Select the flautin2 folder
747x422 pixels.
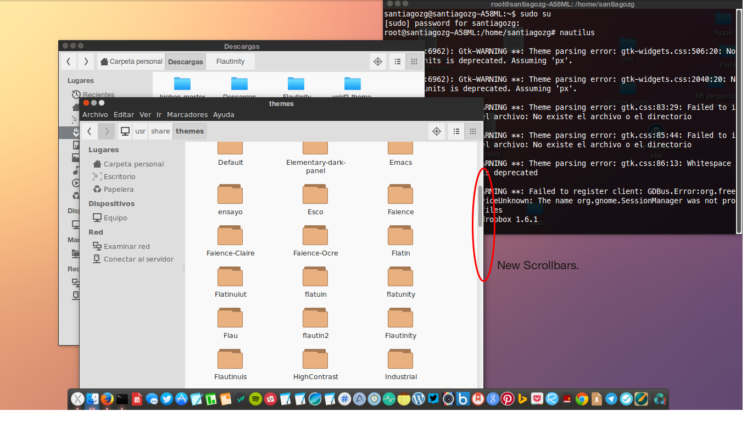point(316,323)
